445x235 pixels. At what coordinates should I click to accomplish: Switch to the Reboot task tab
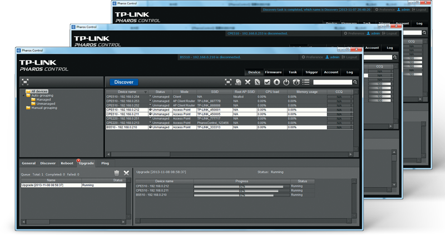(x=67, y=163)
